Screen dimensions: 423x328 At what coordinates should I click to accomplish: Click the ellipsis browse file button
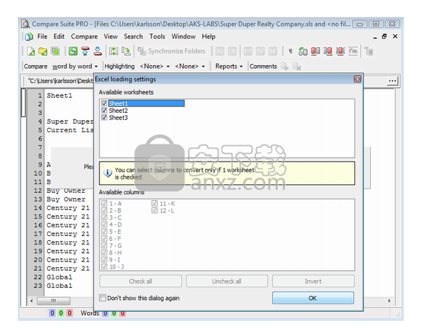(392, 81)
